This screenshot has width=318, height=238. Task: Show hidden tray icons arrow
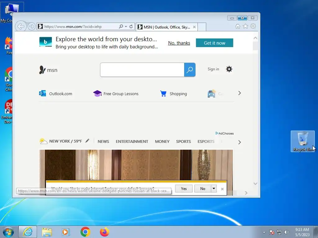264,232
